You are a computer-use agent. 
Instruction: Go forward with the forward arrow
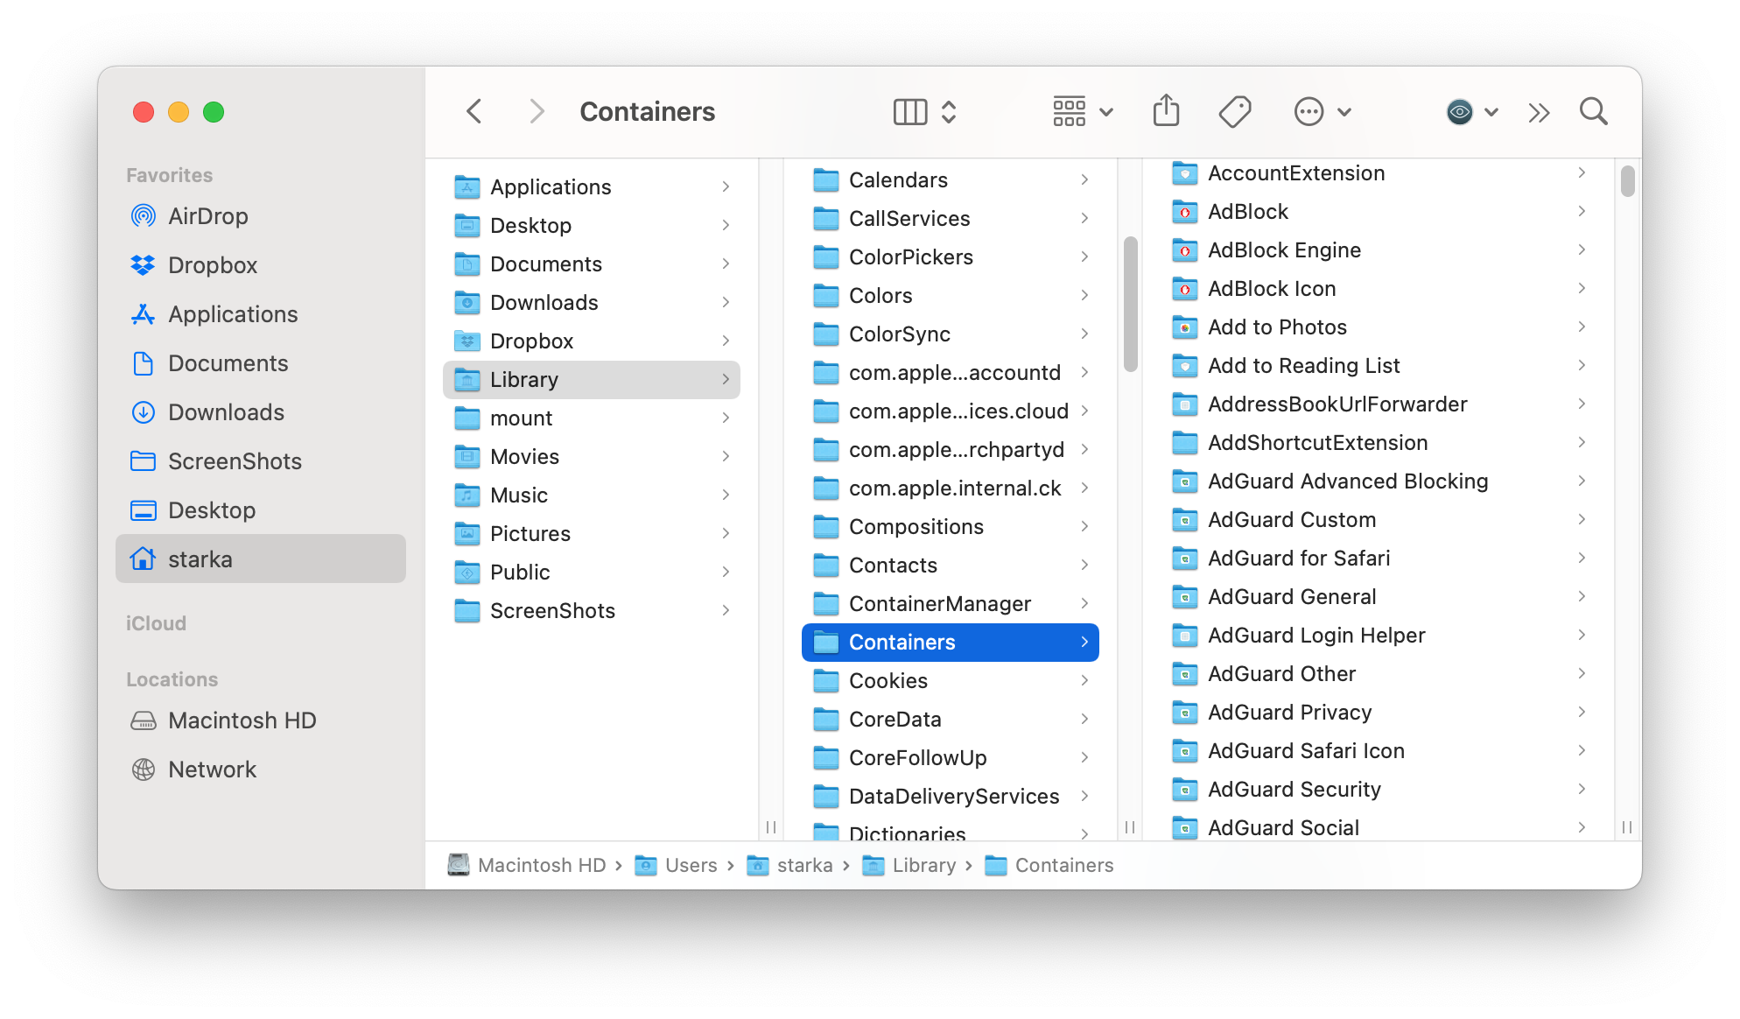[x=537, y=112]
